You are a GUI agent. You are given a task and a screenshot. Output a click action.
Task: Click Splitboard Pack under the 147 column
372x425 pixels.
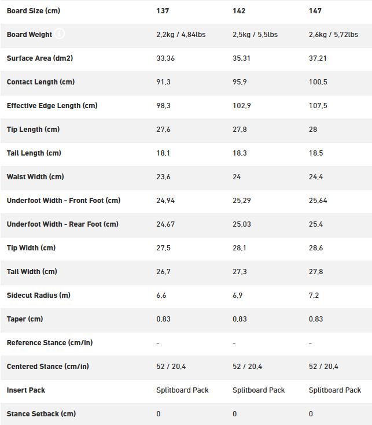pyautogui.click(x=335, y=390)
